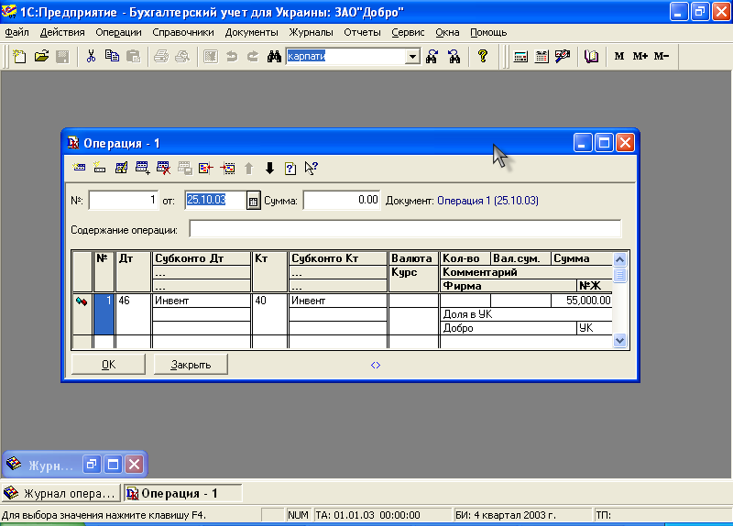Click the Find next binoculars icon
This screenshot has width=733, height=526.
[x=432, y=57]
